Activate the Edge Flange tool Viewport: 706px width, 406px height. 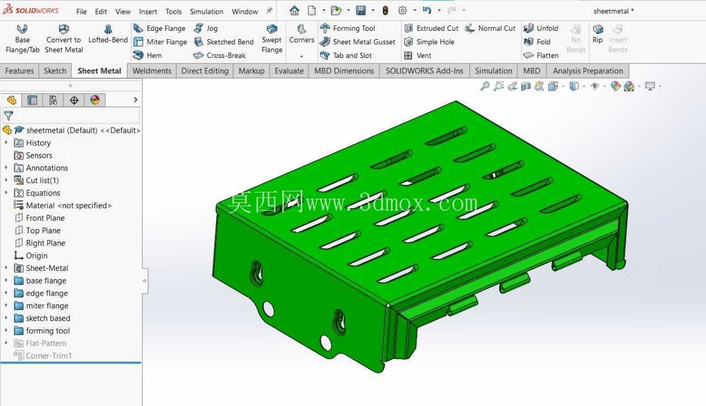point(159,28)
